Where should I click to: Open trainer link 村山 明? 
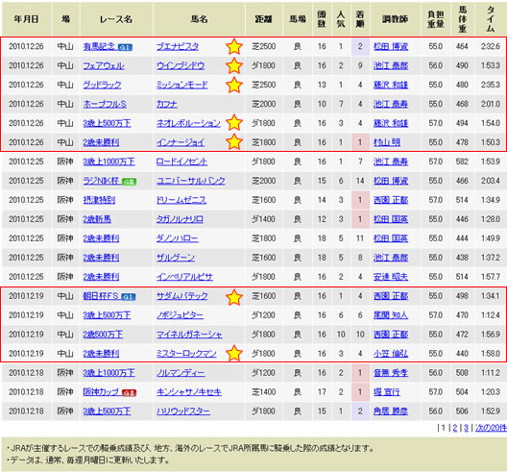click(x=387, y=142)
